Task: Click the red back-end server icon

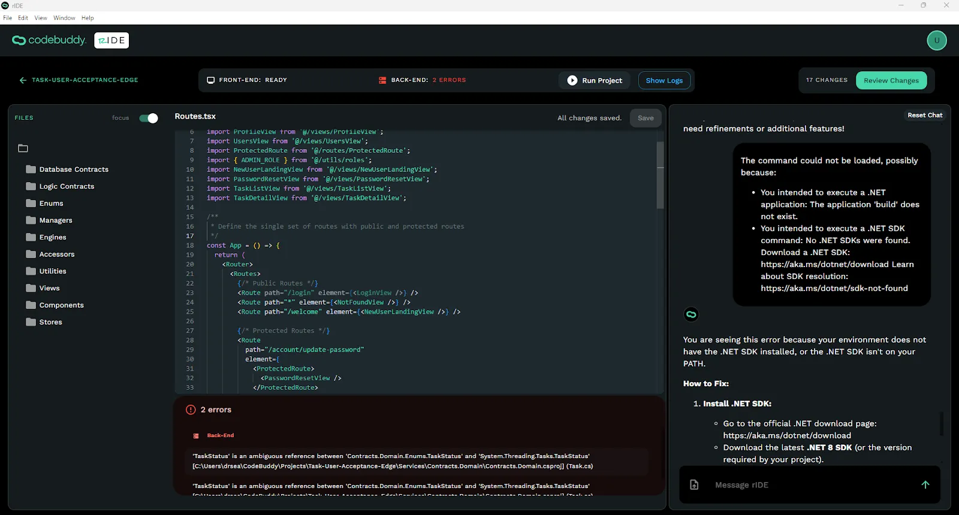Action: (x=382, y=80)
